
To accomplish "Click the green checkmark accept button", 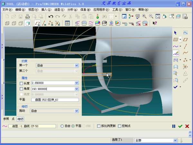I will (x=180, y=126).
